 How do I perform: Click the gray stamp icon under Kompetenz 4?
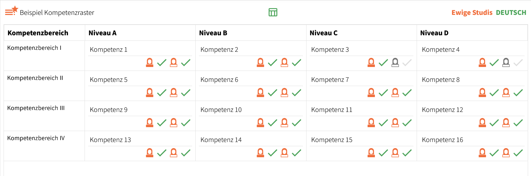tap(506, 62)
